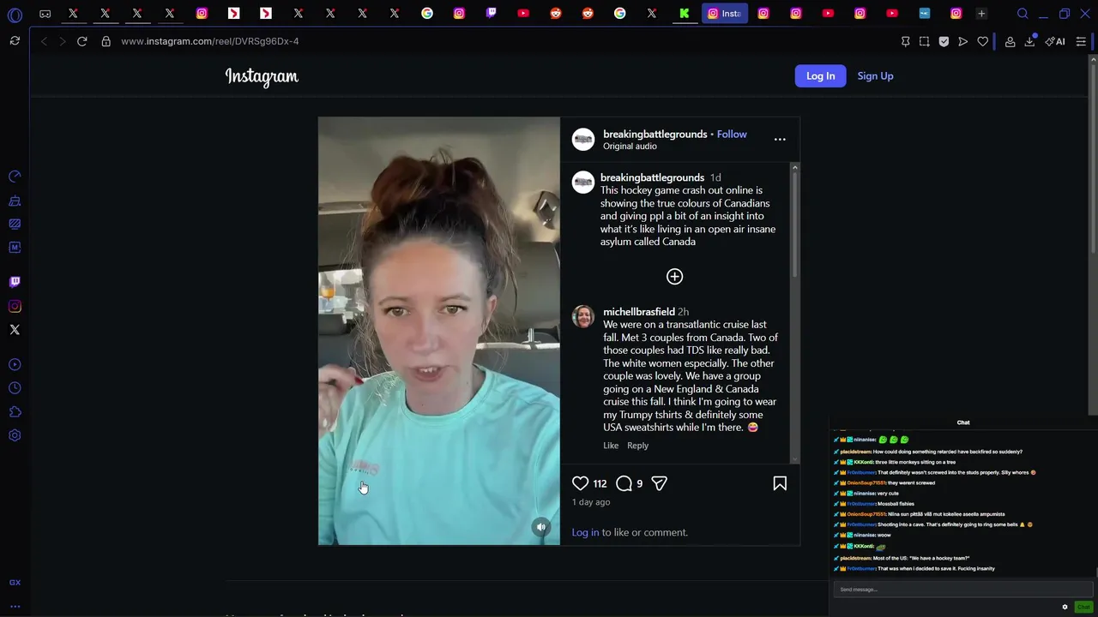The width and height of the screenshot is (1098, 617).
Task: Click the Instagram logo wordmark
Action: (x=262, y=76)
